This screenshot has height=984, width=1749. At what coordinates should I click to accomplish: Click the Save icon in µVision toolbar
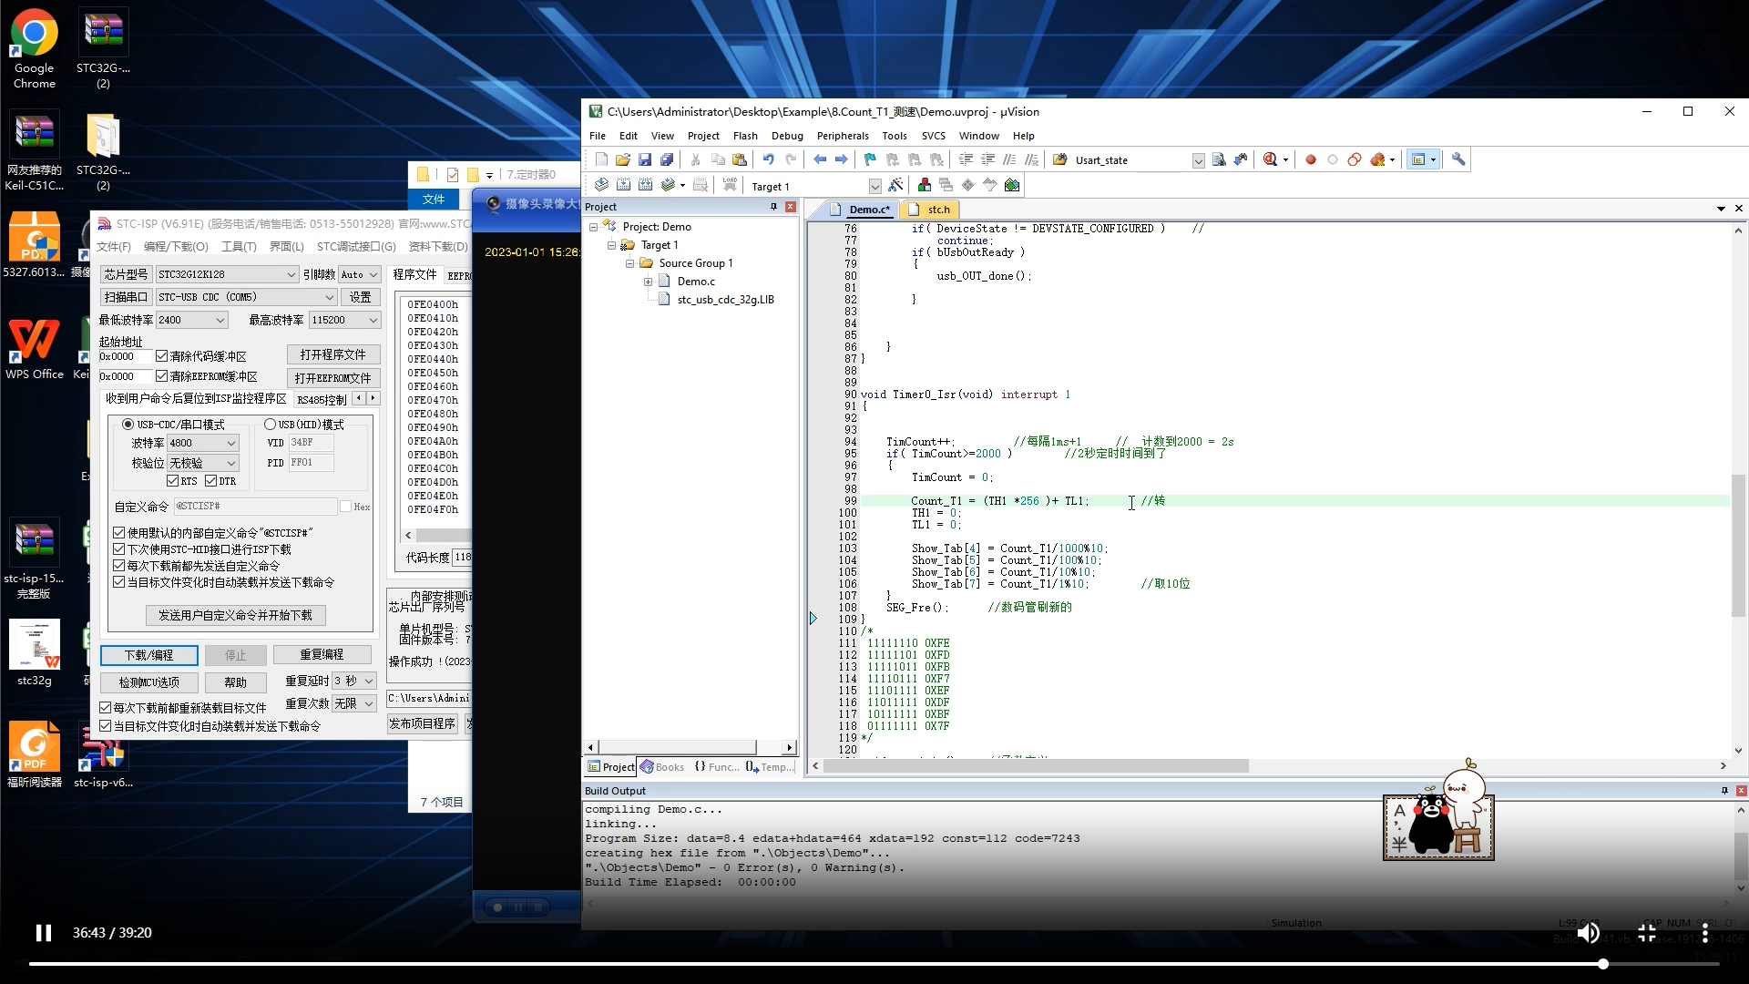(645, 159)
